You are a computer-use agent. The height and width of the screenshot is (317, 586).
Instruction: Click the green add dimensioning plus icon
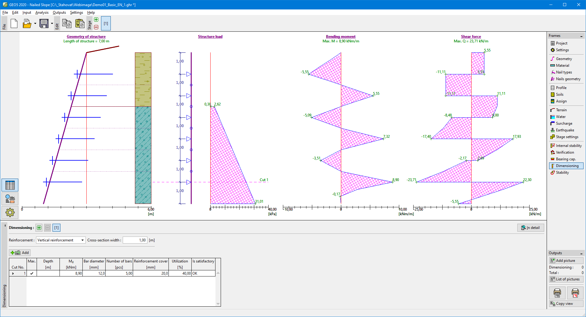[39, 228]
